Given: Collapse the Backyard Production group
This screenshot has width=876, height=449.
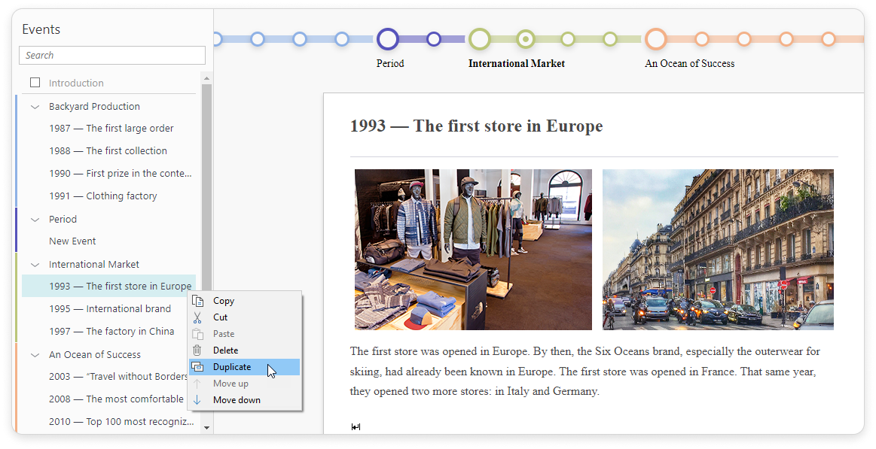Looking at the screenshot, I should pos(35,107).
